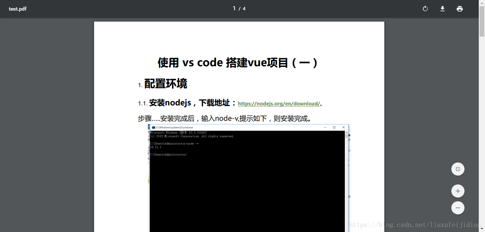This screenshot has width=485, height=232.
Task: Click the Microsoft Windows version line in cmd
Action: pyautogui.click(x=178, y=132)
